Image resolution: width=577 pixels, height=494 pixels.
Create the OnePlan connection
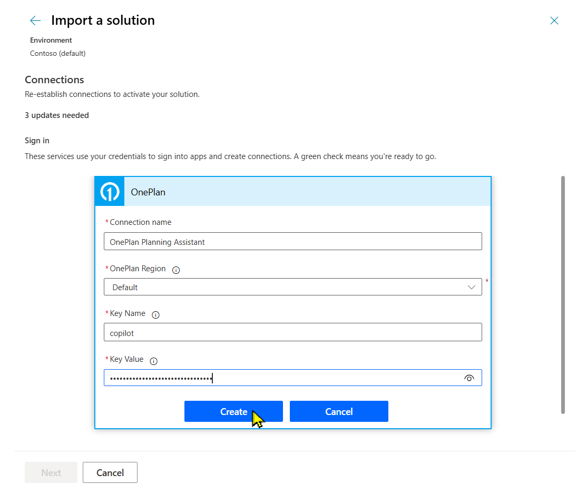[233, 411]
